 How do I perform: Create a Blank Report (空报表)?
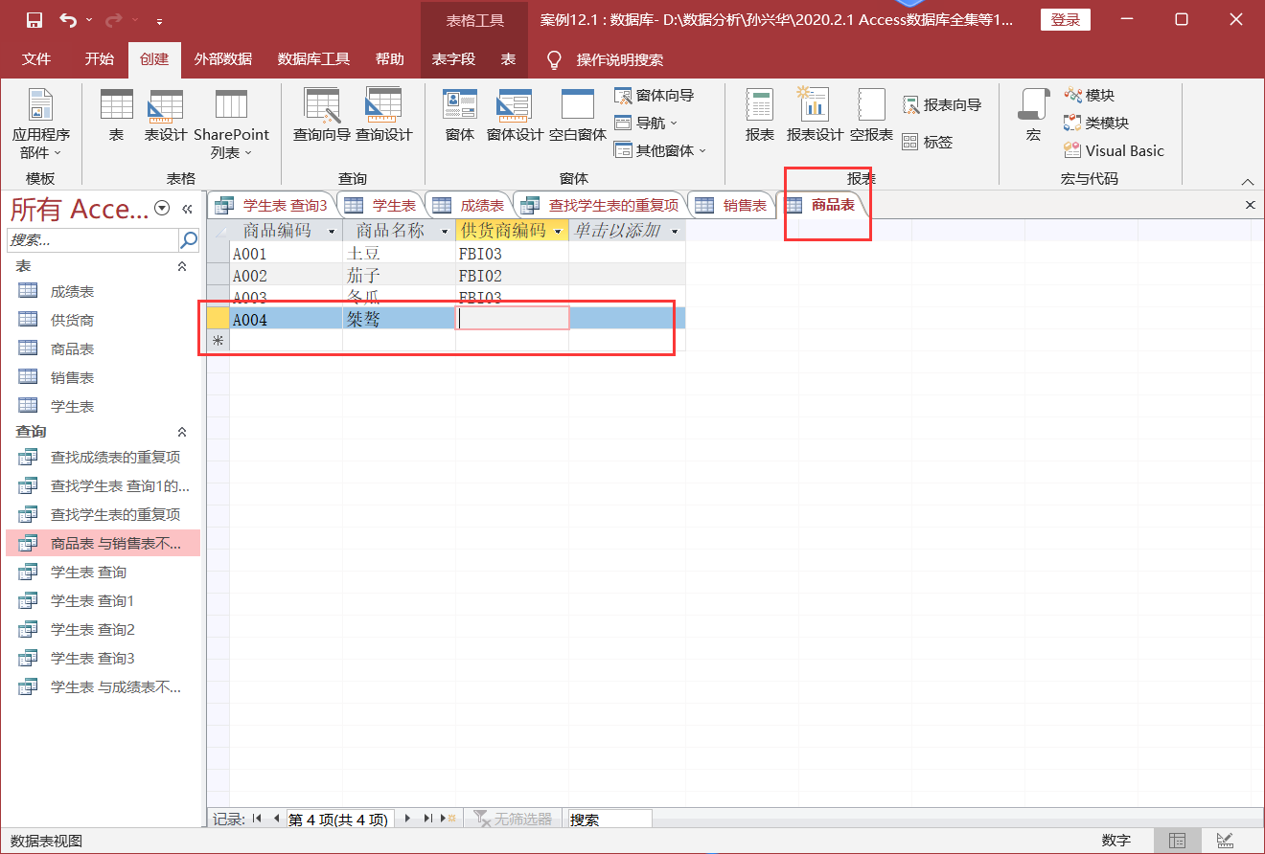(871, 115)
